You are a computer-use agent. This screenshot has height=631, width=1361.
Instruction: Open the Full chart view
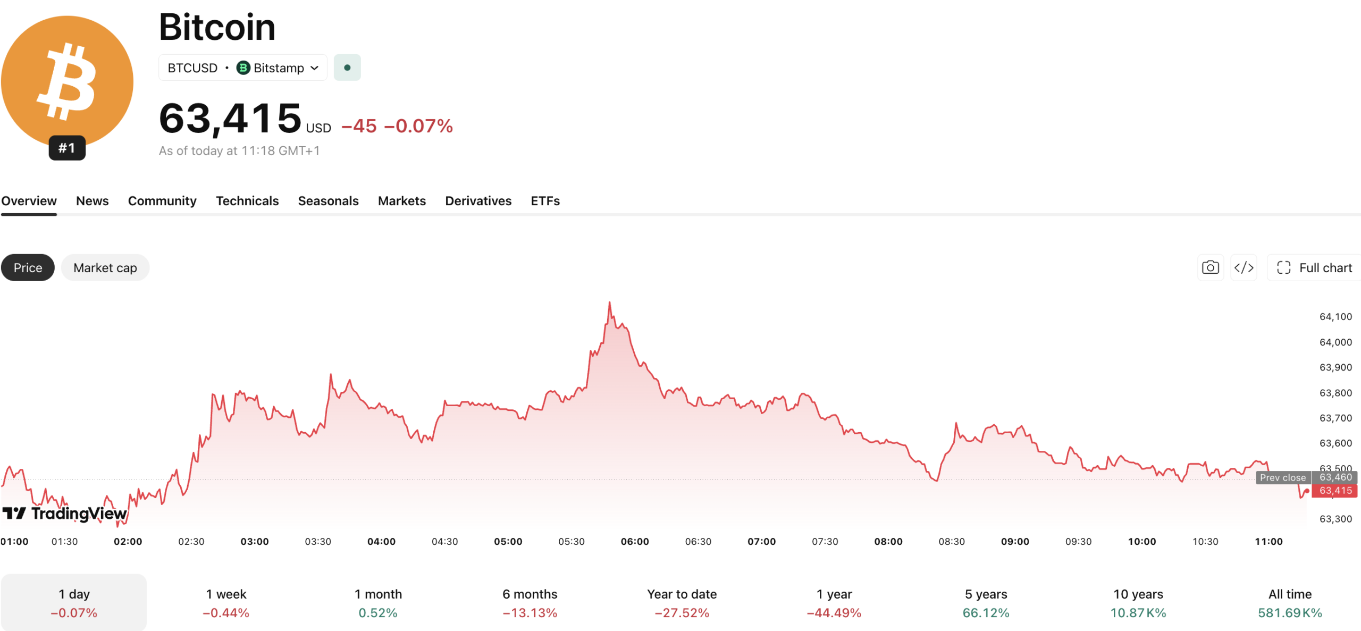click(1314, 267)
